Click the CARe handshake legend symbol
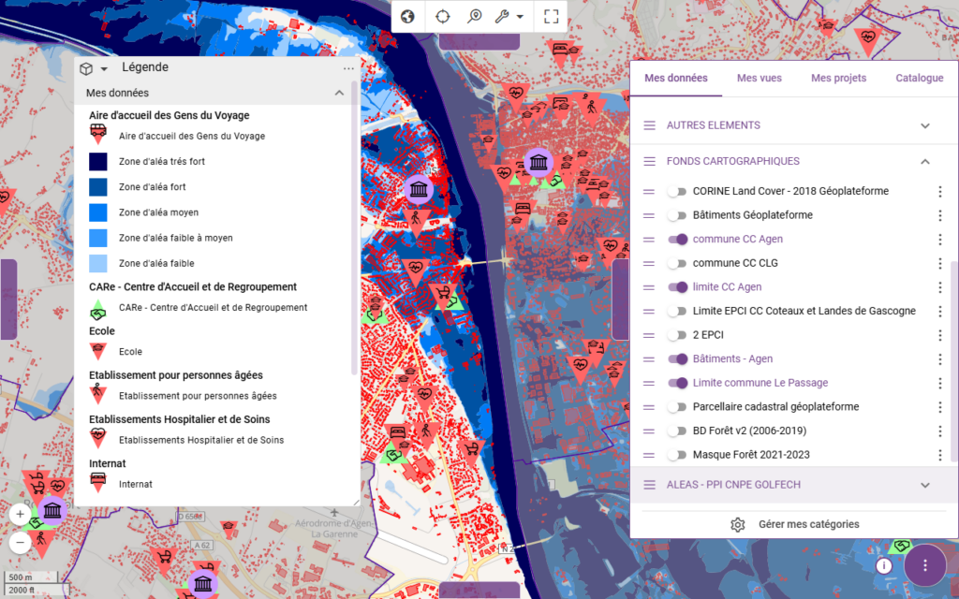Viewport: 959px width, 599px height. [97, 311]
